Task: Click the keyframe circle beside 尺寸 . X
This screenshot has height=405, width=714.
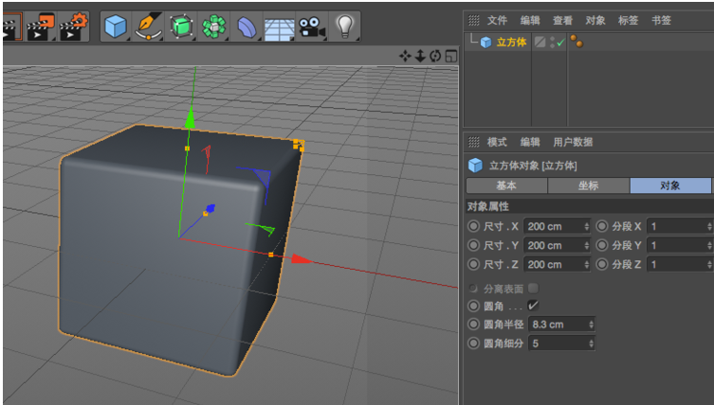Action: tap(473, 226)
